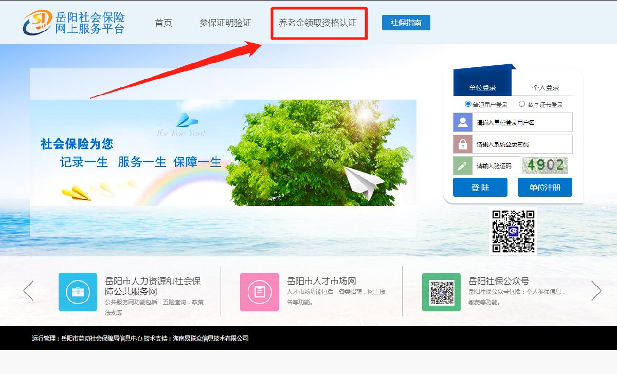Open the 首页 navigation item
The width and height of the screenshot is (617, 374).
coord(164,23)
